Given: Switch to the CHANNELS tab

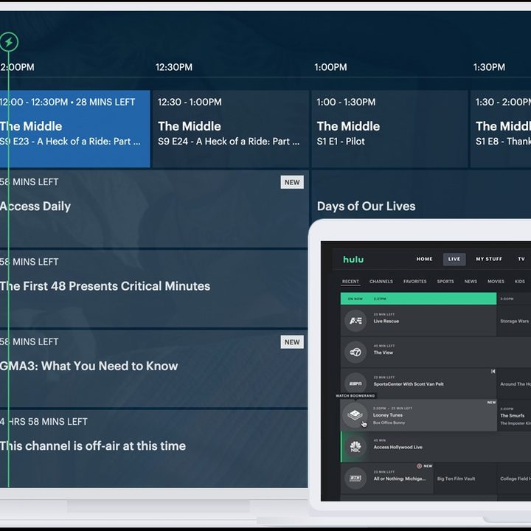Looking at the screenshot, I should [x=381, y=282].
